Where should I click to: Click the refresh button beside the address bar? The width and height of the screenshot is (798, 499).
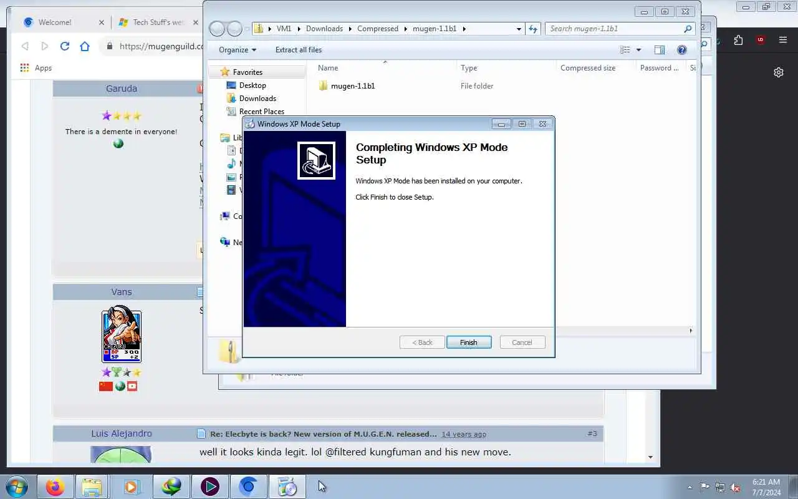[533, 29]
